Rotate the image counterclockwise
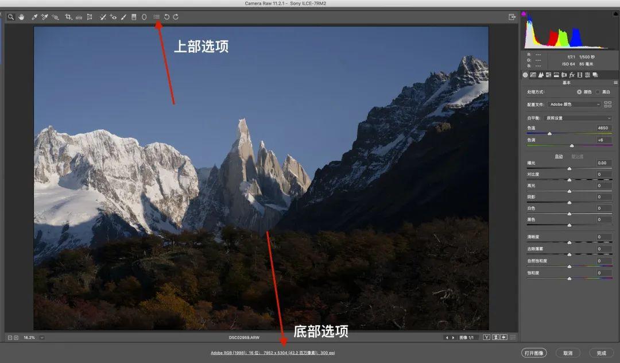 (166, 17)
